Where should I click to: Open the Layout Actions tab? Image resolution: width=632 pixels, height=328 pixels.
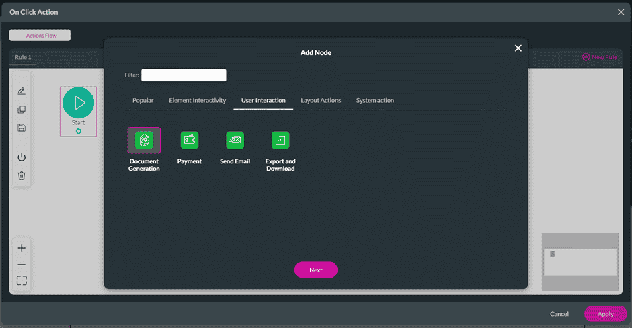coord(321,100)
